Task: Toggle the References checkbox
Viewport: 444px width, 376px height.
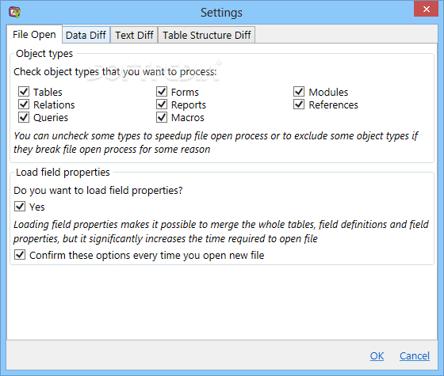Action: [299, 104]
